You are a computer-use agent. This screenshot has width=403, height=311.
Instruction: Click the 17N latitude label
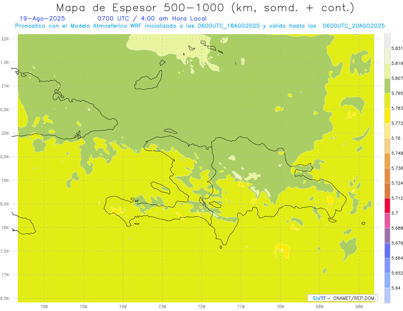click(x=5, y=275)
